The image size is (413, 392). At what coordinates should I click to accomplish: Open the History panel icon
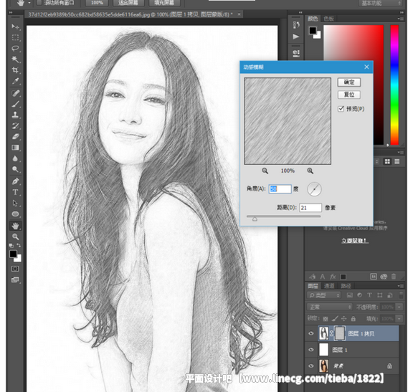tap(296, 25)
